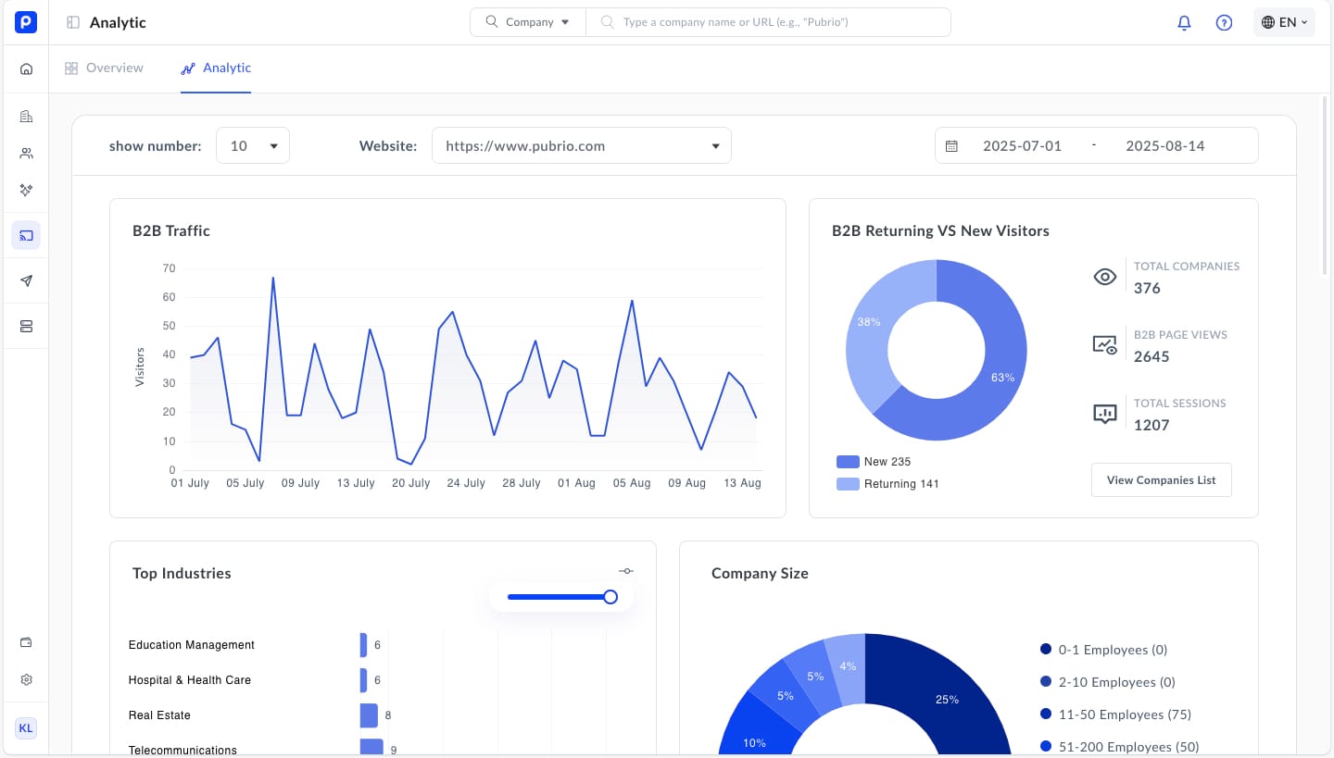Click the paper plane icon in sidebar
The image size is (1334, 758).
pos(26,281)
